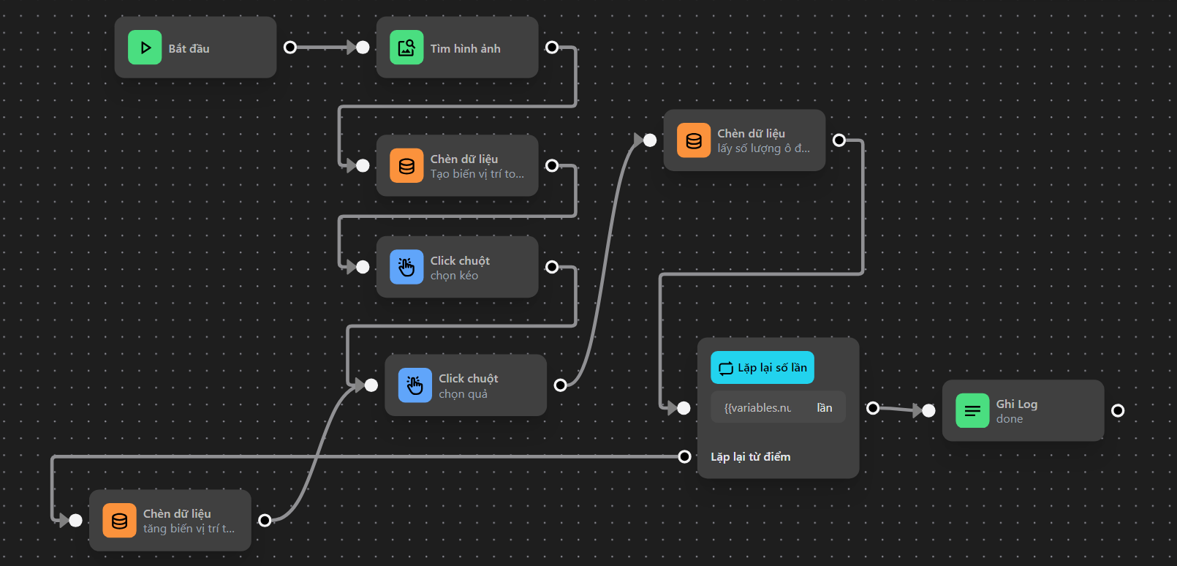Click the output port of 'chọn kéo' node
The height and width of the screenshot is (566, 1177).
pos(552,267)
